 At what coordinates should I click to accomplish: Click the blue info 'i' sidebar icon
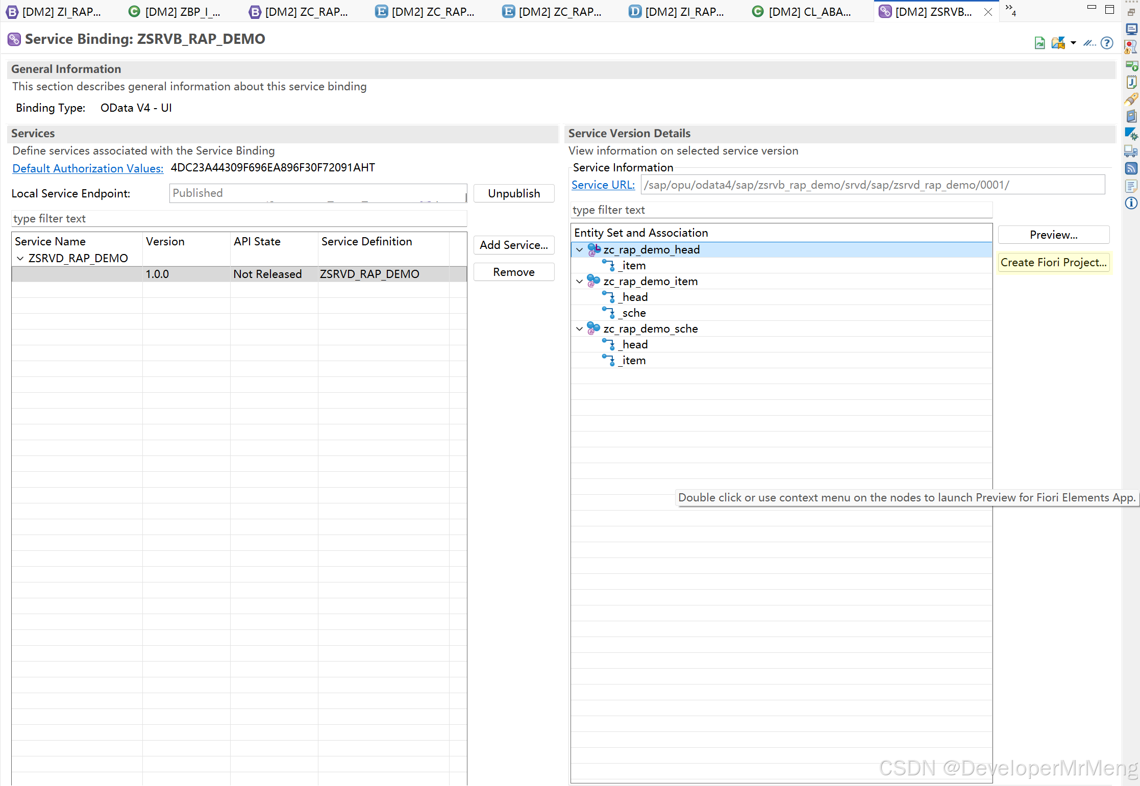point(1131,203)
